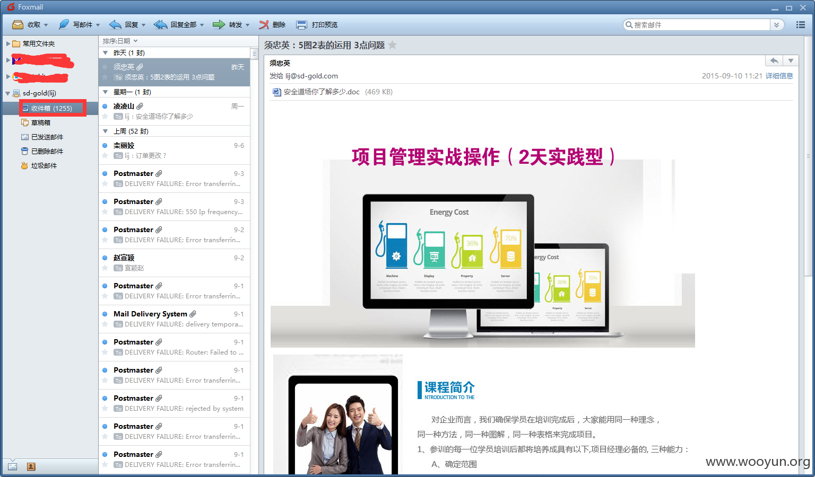Screen dimensions: 815x477
Task: Toggle star on Mail Delivery System email
Action: pyautogui.click(x=105, y=324)
